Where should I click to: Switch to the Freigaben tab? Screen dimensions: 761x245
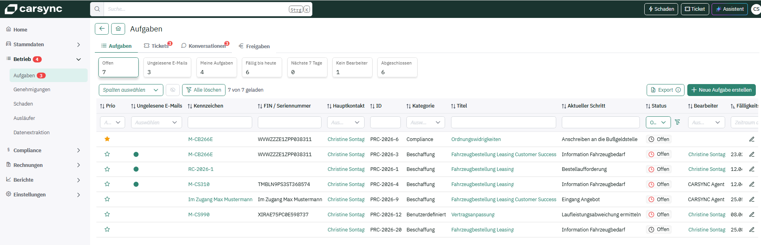(254, 46)
